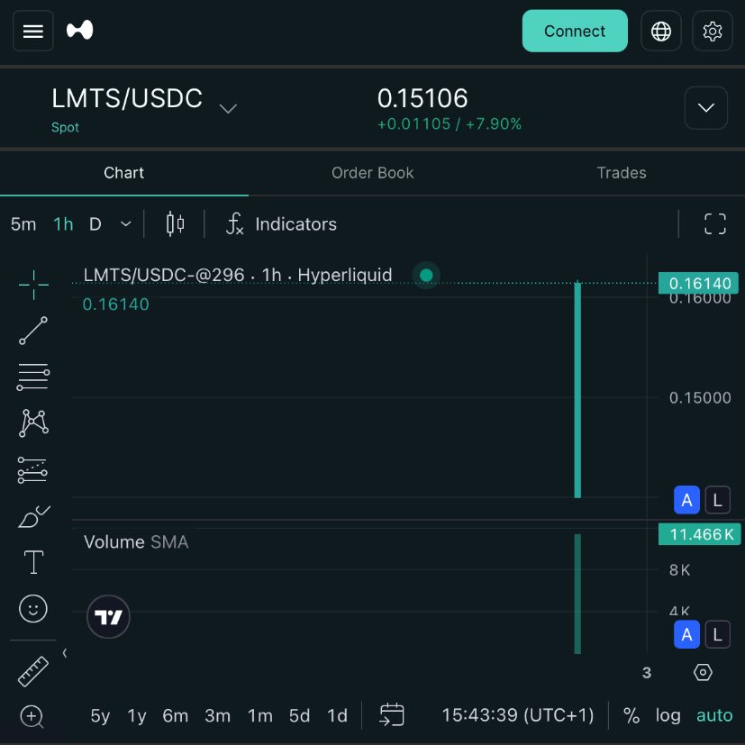The image size is (745, 745).
Task: Toggle auto scale A on volume pane
Action: pyautogui.click(x=686, y=634)
